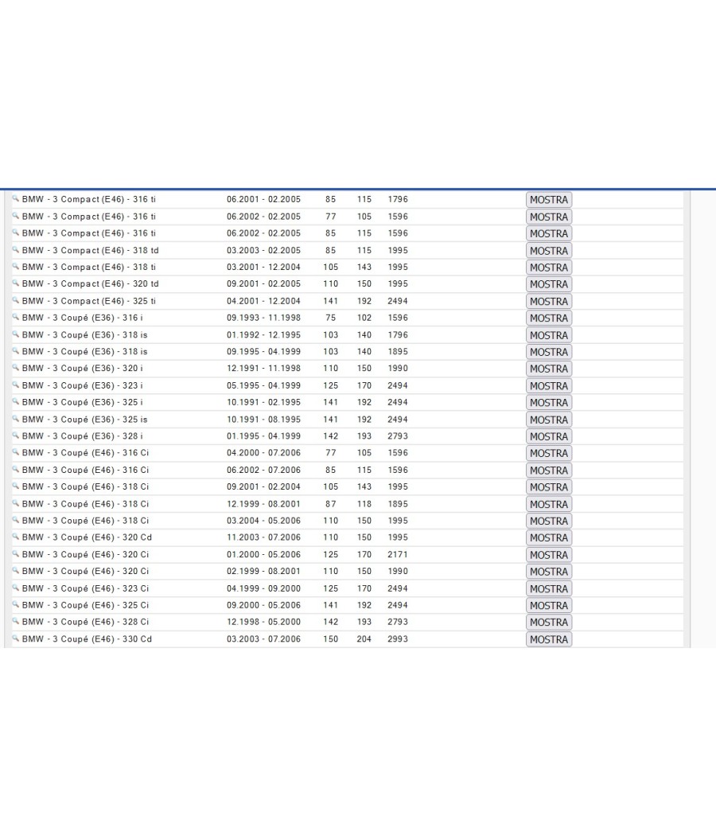The height and width of the screenshot is (836, 716).
Task: Select magnifier icon for 320 Ci 2171 cc row
Action: 15,554
